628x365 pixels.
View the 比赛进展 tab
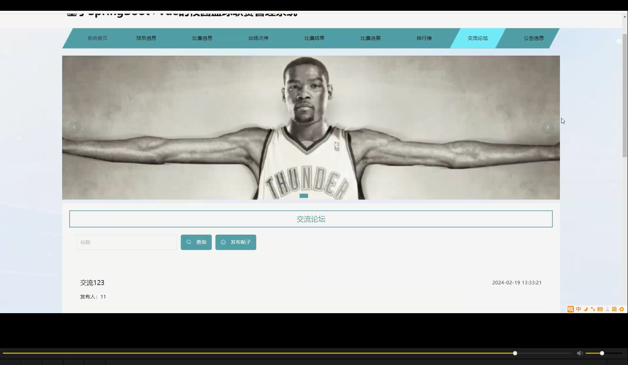tap(370, 38)
